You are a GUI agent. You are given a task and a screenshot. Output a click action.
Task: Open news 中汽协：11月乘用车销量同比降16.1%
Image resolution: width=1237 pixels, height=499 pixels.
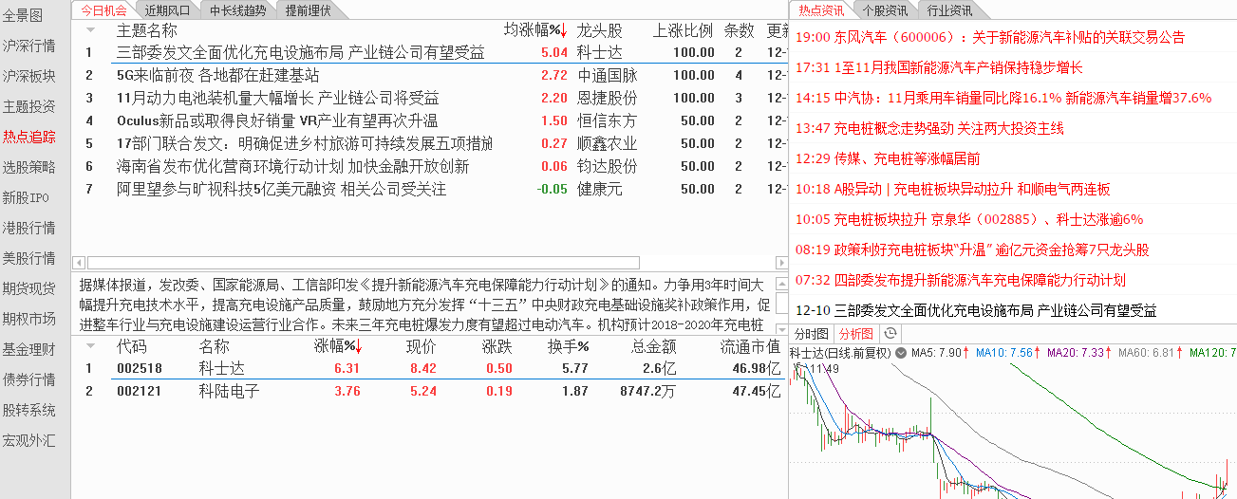pyautogui.click(x=1003, y=98)
